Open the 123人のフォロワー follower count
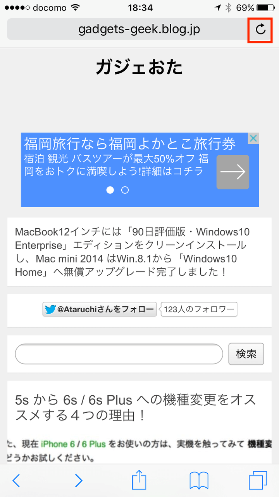This screenshot has width=279, height=497. 199,309
